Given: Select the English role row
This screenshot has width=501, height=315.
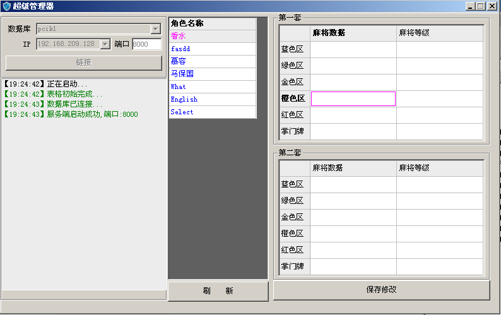Looking at the screenshot, I should coord(212,99).
